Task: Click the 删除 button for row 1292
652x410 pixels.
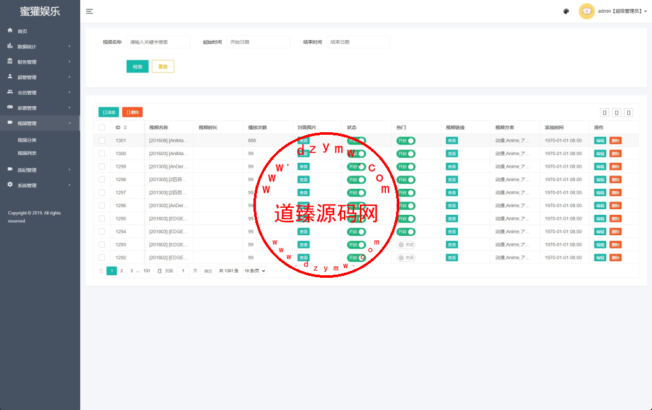Action: (616, 257)
